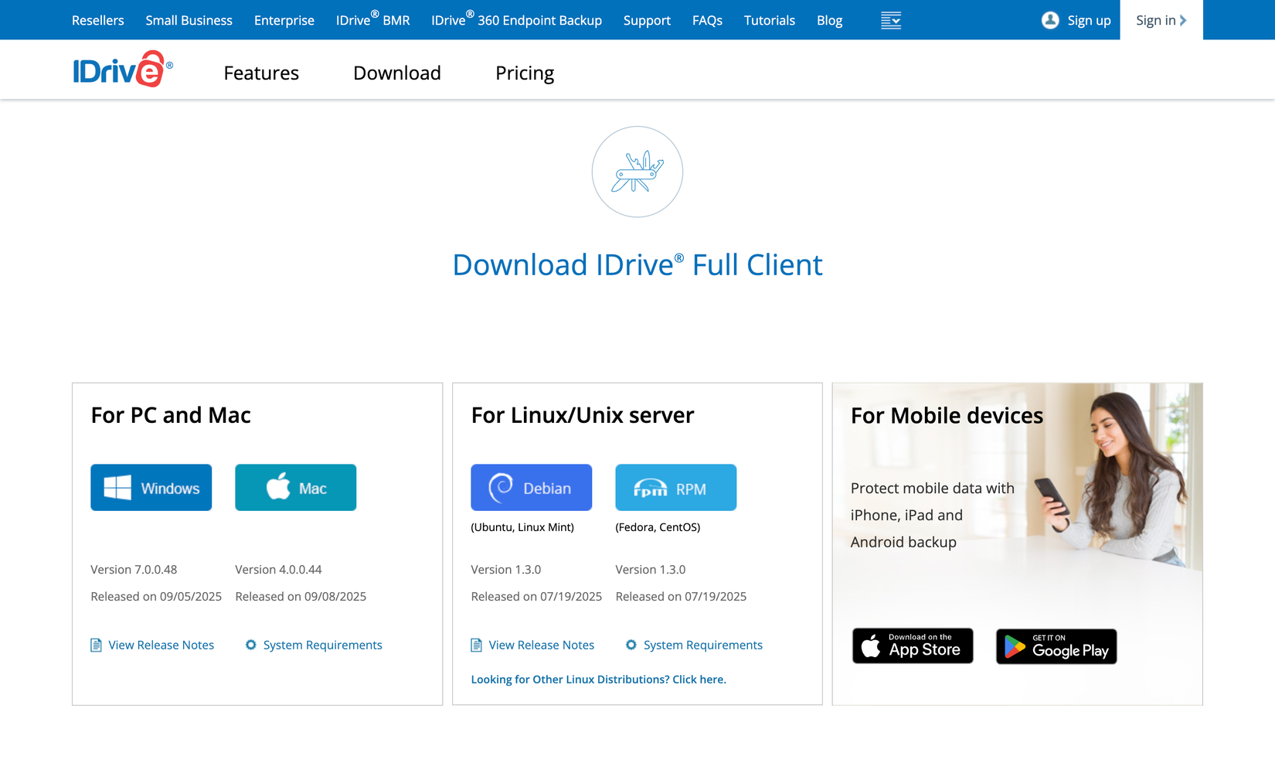Select the Pricing tab
Viewport: 1275px width, 763px height.
525,73
